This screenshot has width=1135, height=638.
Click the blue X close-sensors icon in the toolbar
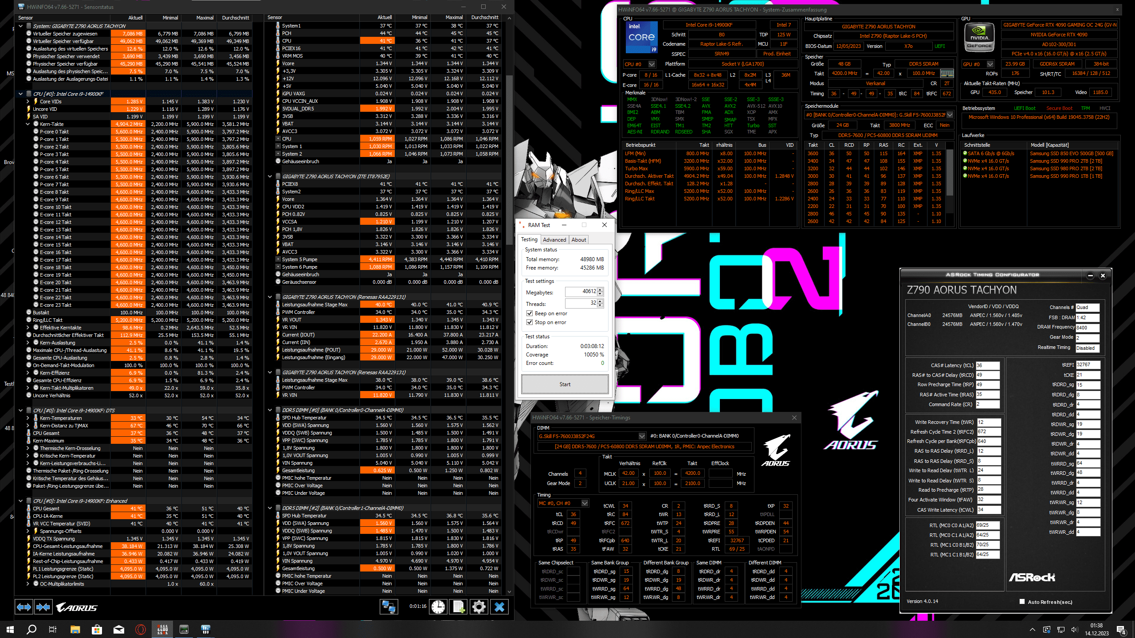499,607
